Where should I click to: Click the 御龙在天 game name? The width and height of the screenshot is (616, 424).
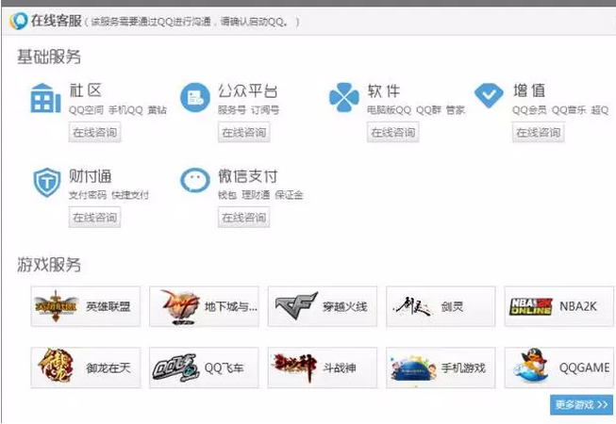(108, 367)
